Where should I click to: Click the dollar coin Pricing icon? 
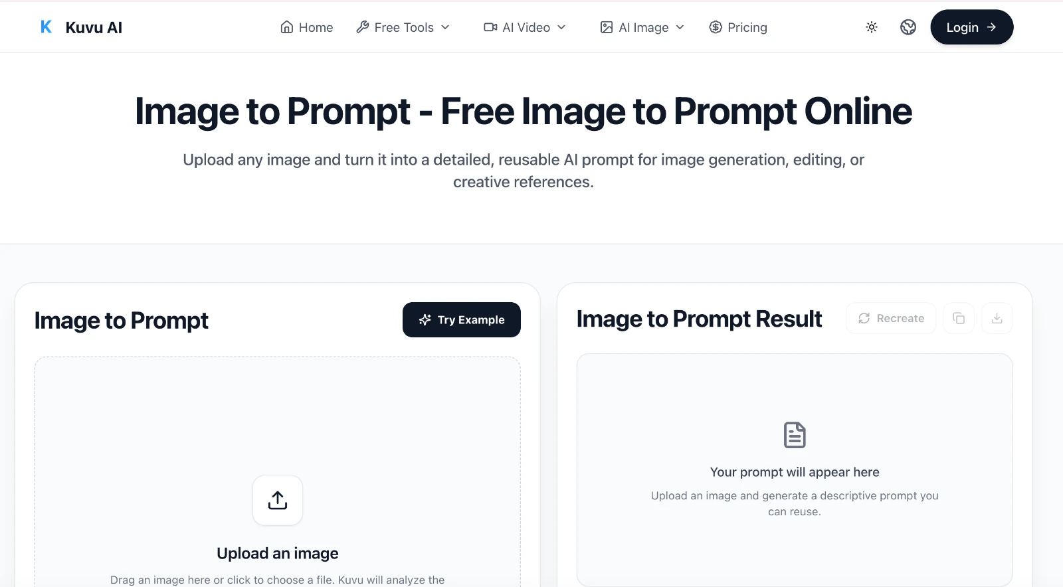[716, 27]
